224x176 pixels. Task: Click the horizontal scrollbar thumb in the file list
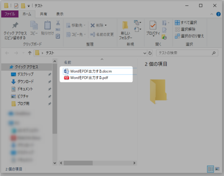click(x=78, y=163)
